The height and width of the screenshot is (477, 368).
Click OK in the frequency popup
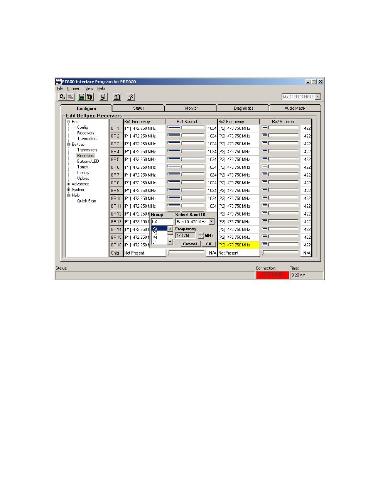pos(209,244)
